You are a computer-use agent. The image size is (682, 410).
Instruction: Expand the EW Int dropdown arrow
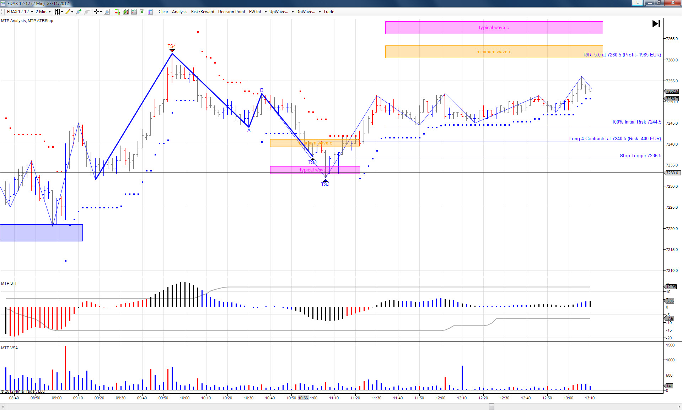(265, 12)
